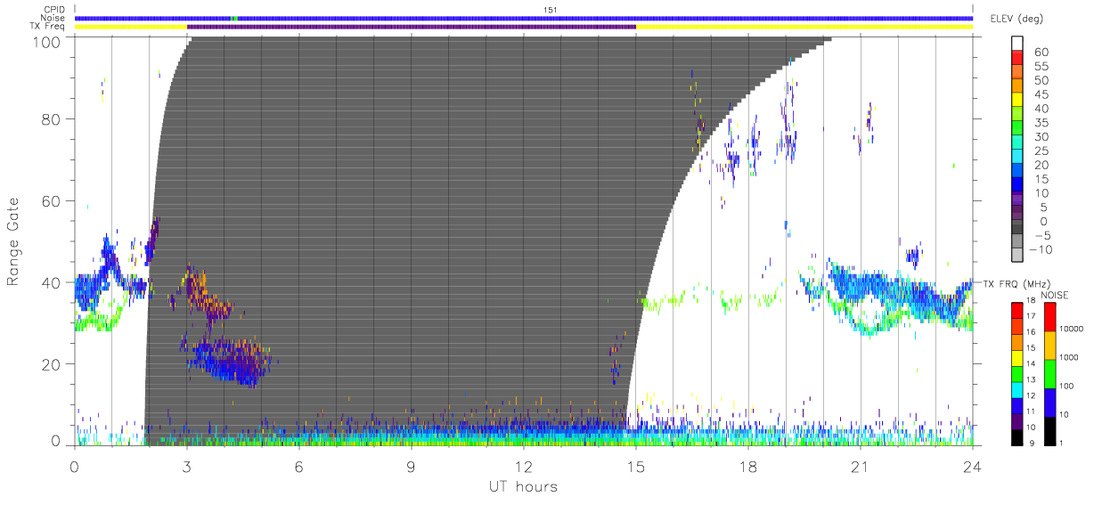Click the lightest gray bottom ELEV colorbar segment

click(1017, 255)
